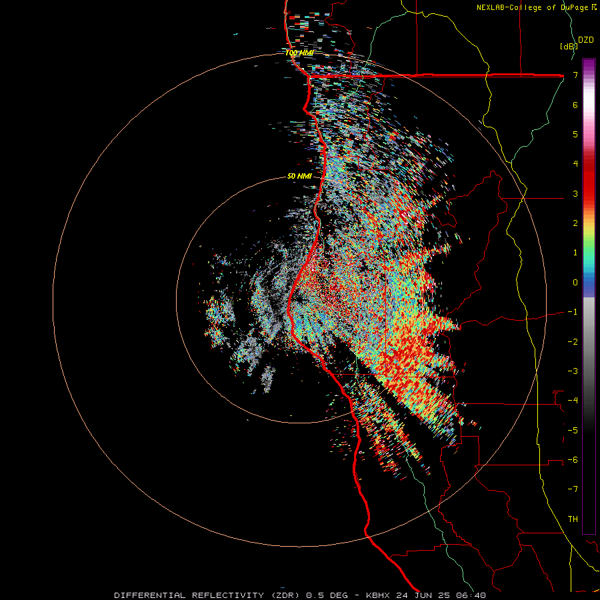
Task: Click the 0 value on the color scale
Action: point(575,283)
